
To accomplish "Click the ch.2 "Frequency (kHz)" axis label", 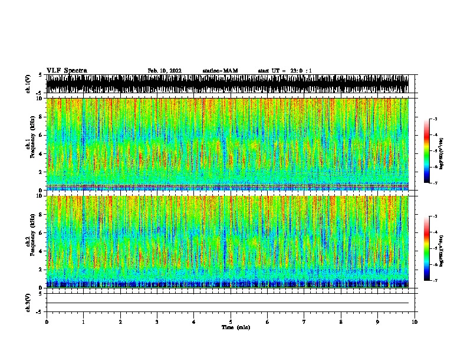I will [x=32, y=235].
